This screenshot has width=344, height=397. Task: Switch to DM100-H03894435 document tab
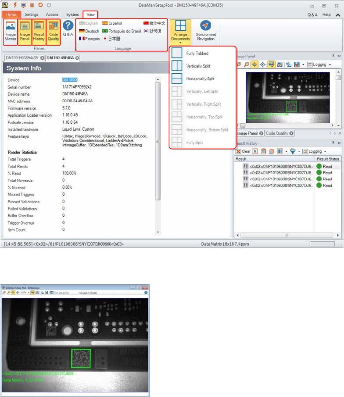point(22,58)
